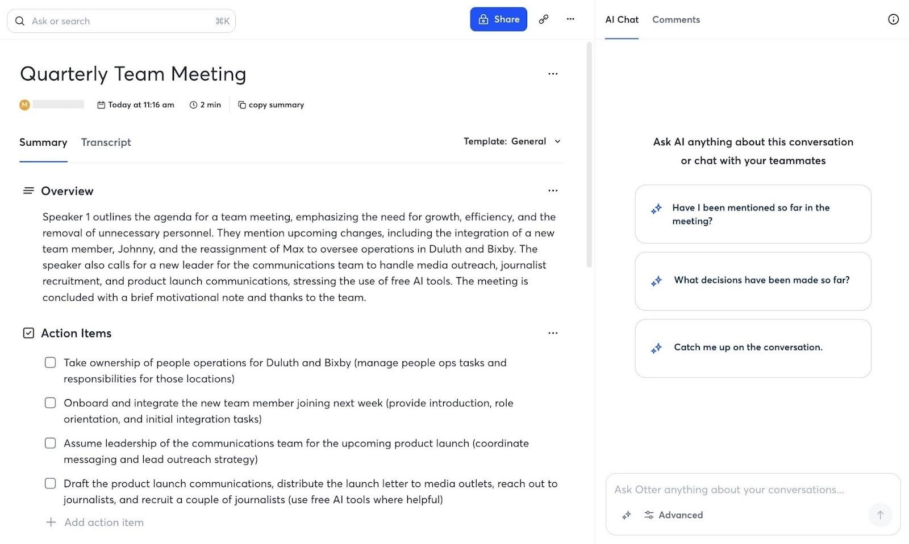Open the more options menu beside Share

pyautogui.click(x=570, y=19)
